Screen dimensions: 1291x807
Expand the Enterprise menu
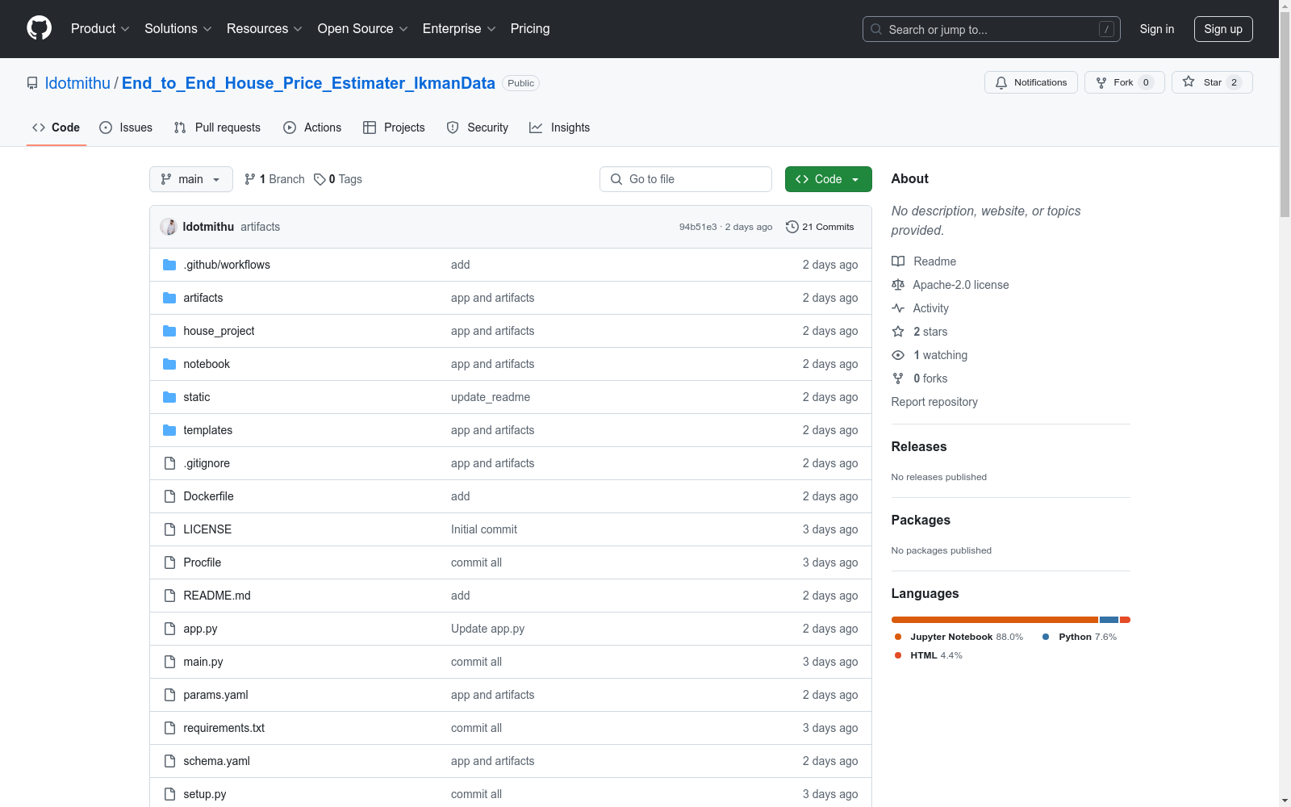(459, 29)
